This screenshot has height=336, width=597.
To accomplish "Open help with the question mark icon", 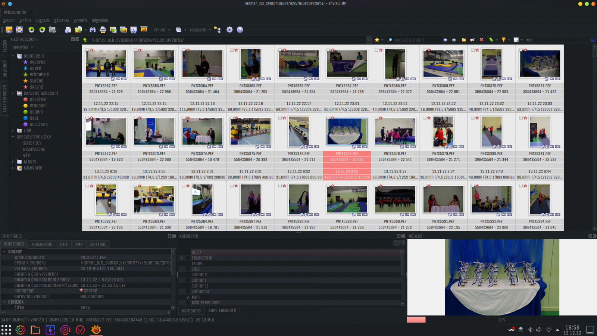I will tap(240, 29).
